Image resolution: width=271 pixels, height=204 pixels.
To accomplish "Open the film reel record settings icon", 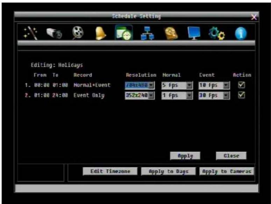I will [x=78, y=33].
